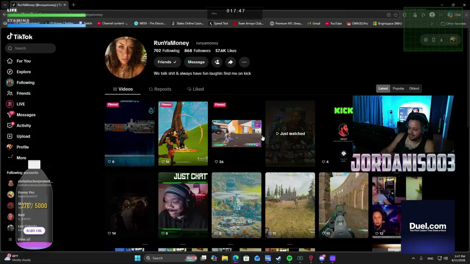Open the pinned video with 16 likes
The width and height of the screenshot is (470, 264).
click(183, 133)
